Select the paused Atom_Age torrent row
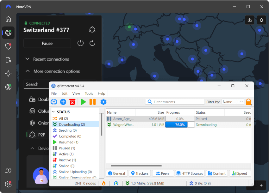The width and height of the screenshot is (269, 193). (178, 119)
